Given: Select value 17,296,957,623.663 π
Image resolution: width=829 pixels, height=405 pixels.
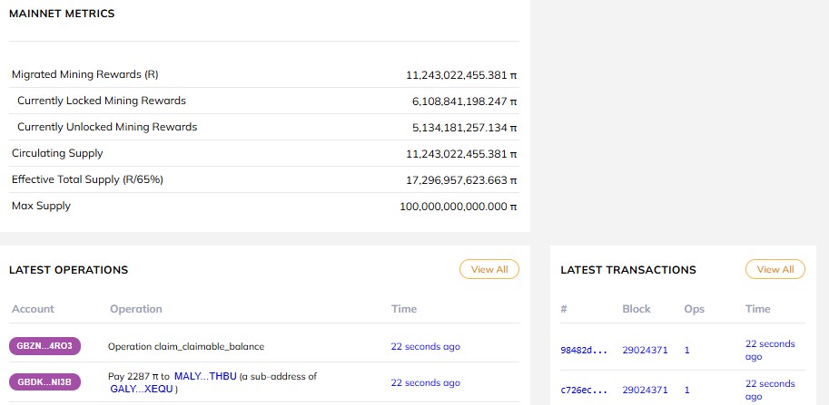Looking at the screenshot, I should (461, 181).
